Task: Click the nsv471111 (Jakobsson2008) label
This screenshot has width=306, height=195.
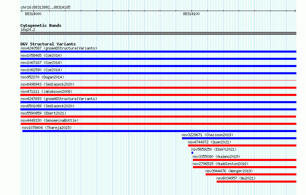Action: coord(46,91)
